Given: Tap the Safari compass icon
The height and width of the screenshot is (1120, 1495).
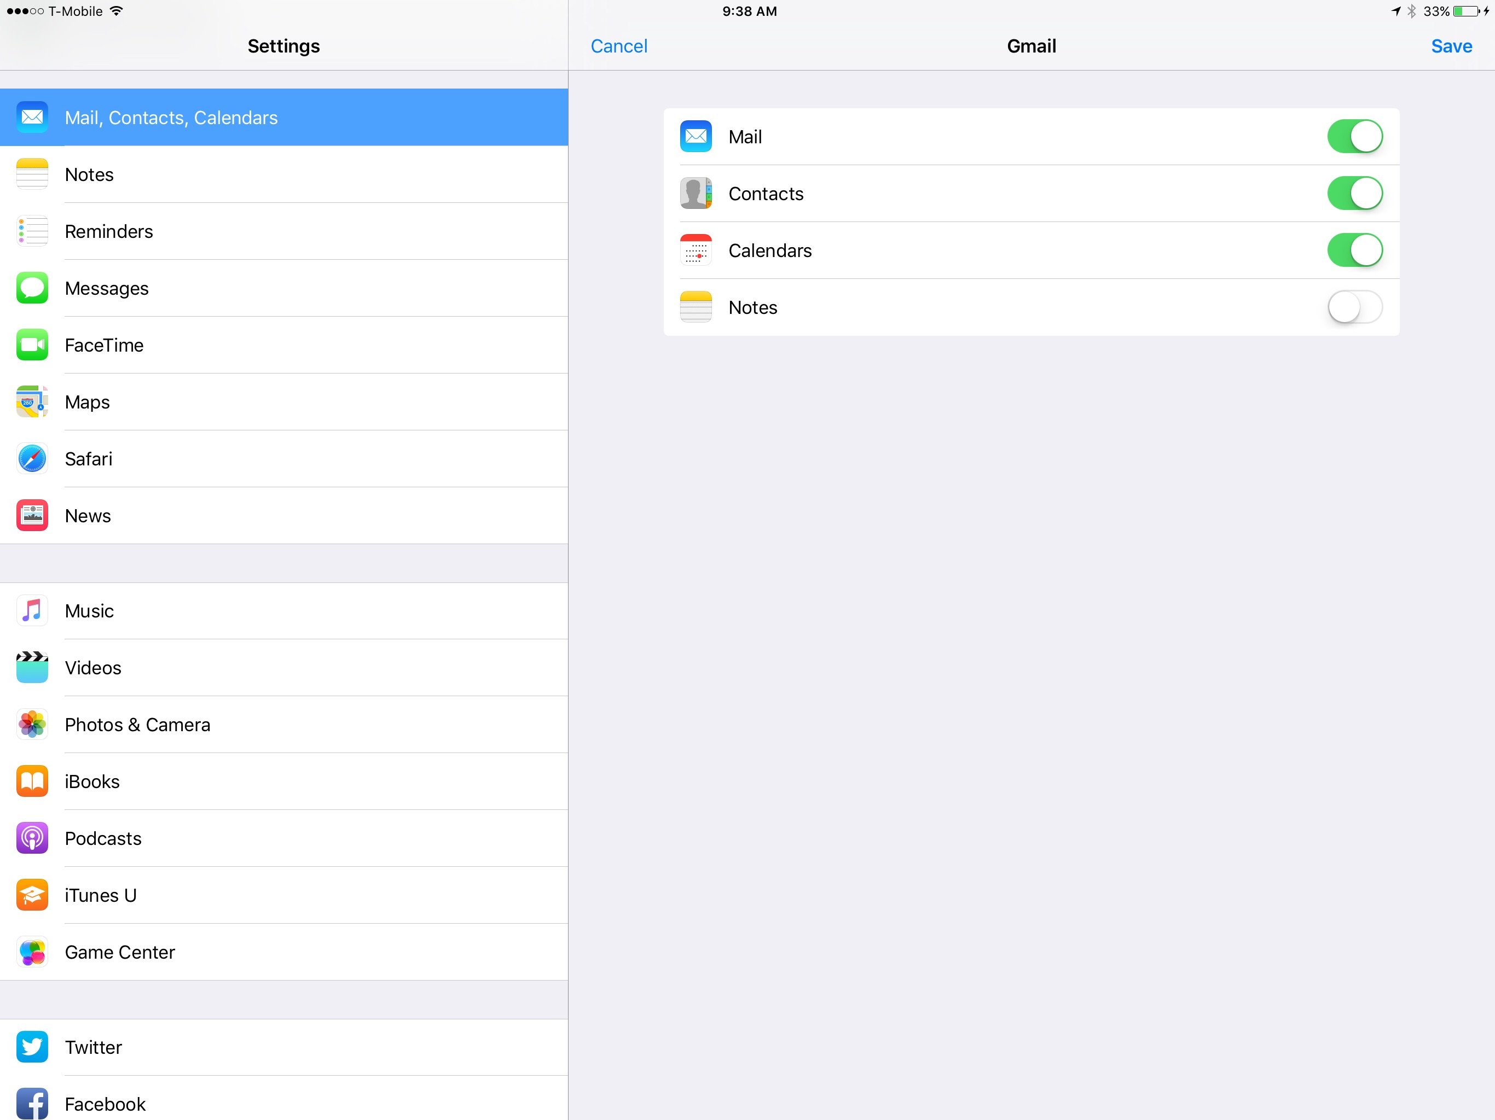Looking at the screenshot, I should click(32, 459).
